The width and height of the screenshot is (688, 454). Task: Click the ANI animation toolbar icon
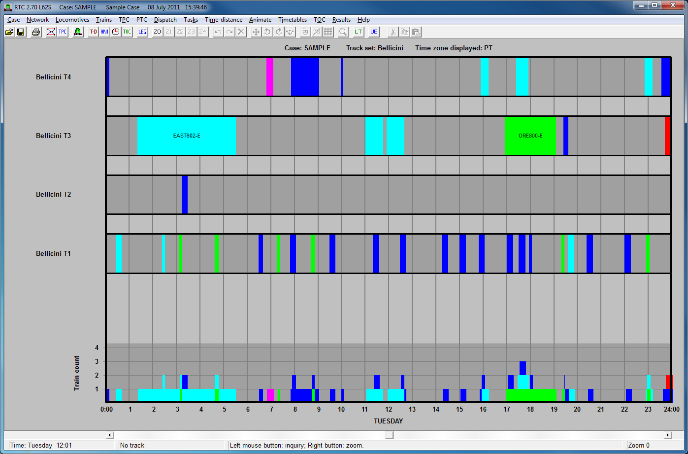click(104, 32)
